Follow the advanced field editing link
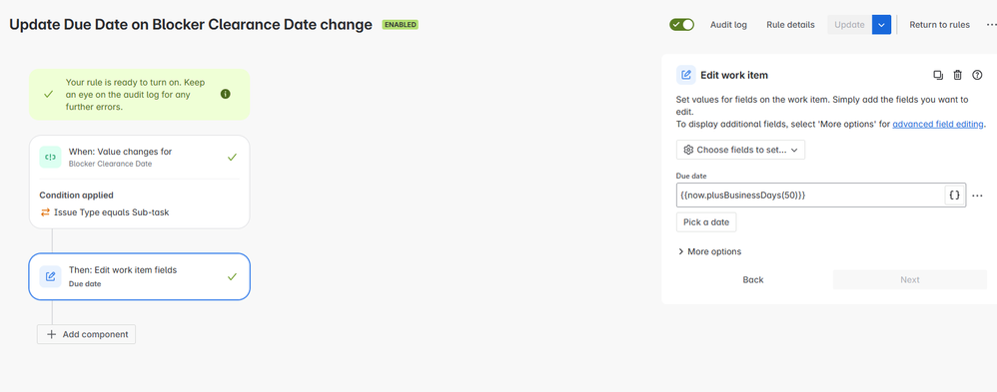 [938, 124]
